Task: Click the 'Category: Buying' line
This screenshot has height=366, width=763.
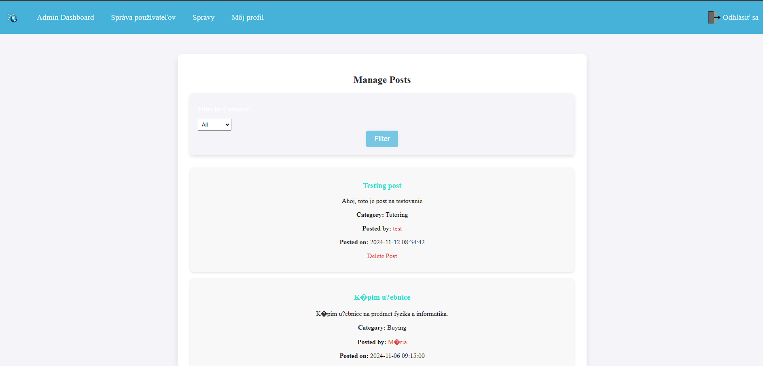Action: coord(382,328)
